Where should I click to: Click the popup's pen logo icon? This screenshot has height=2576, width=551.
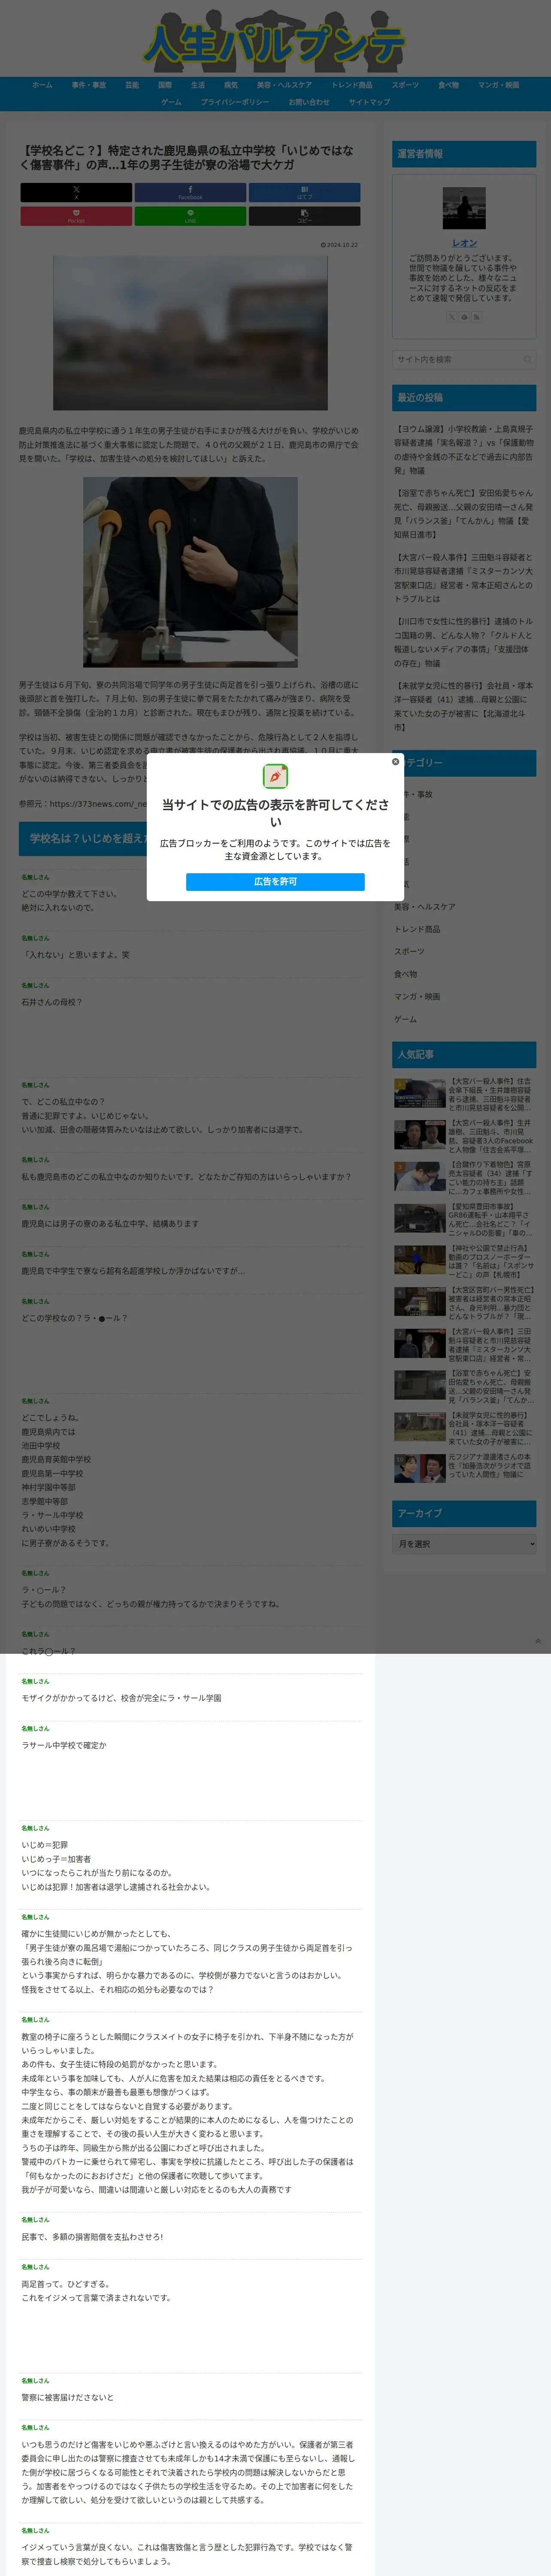275,776
